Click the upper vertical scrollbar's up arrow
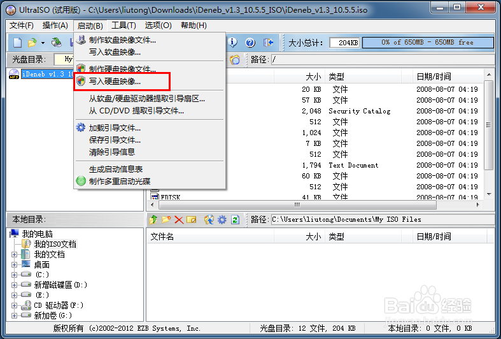This screenshot has width=501, height=339. click(x=488, y=75)
